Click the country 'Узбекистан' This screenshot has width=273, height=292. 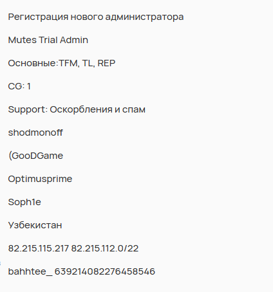point(35,225)
